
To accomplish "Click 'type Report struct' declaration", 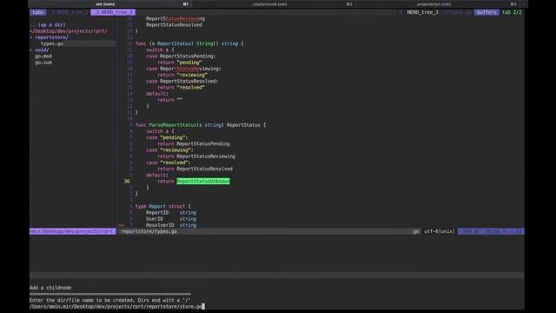I will (x=162, y=206).
